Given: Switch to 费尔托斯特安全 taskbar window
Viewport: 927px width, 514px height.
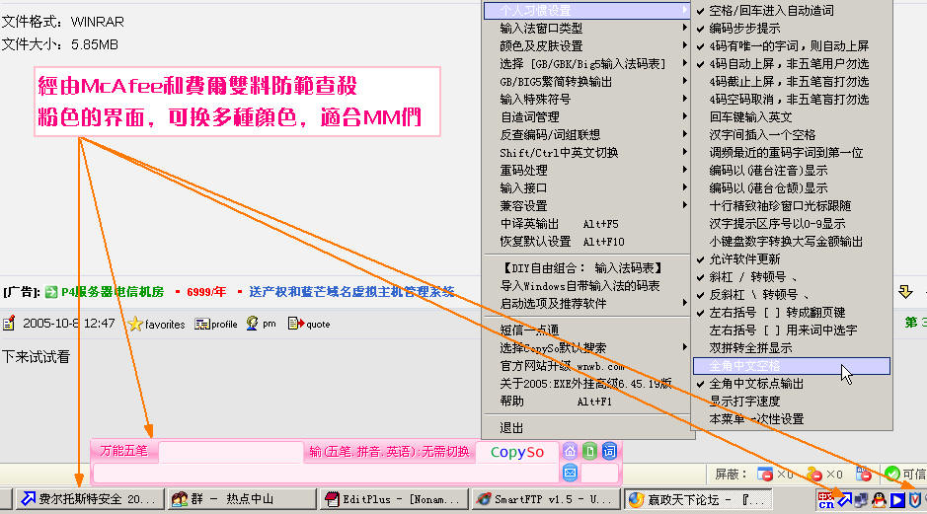Looking at the screenshot, I should click(x=88, y=499).
